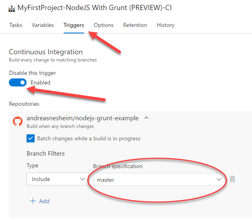The image size is (252, 220).
Task: Toggle the Disable this trigger switch
Action: point(18,82)
